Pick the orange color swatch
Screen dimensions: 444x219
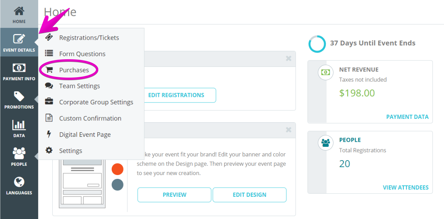click(x=117, y=169)
